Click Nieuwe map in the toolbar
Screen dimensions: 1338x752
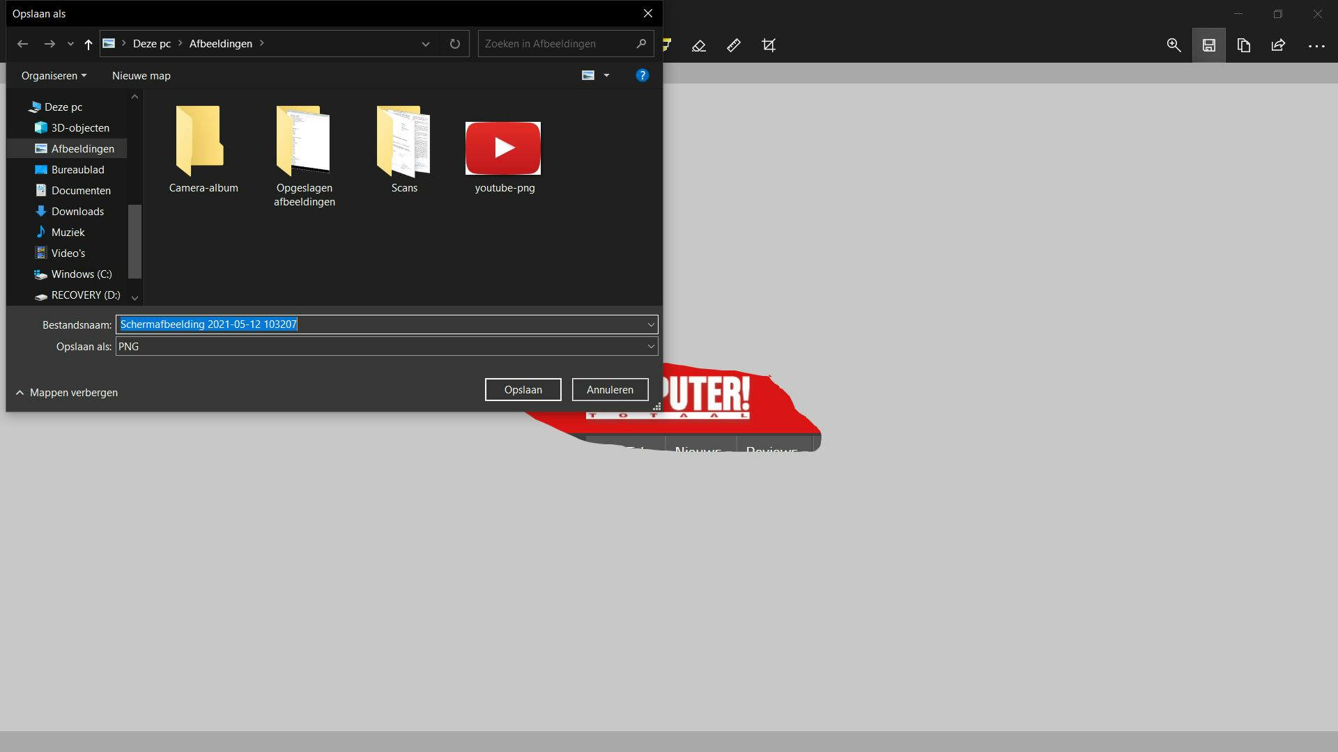[x=141, y=76]
